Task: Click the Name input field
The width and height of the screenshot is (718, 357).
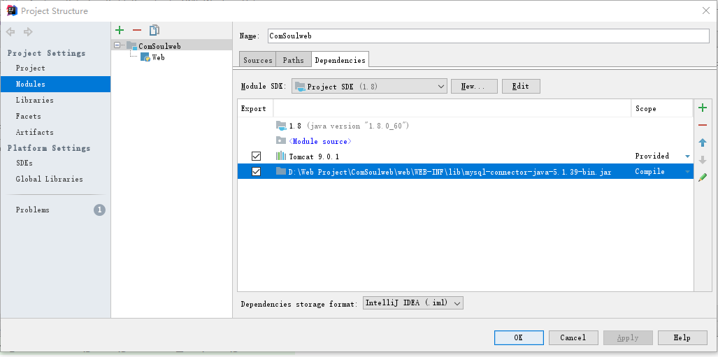Action: 488,36
